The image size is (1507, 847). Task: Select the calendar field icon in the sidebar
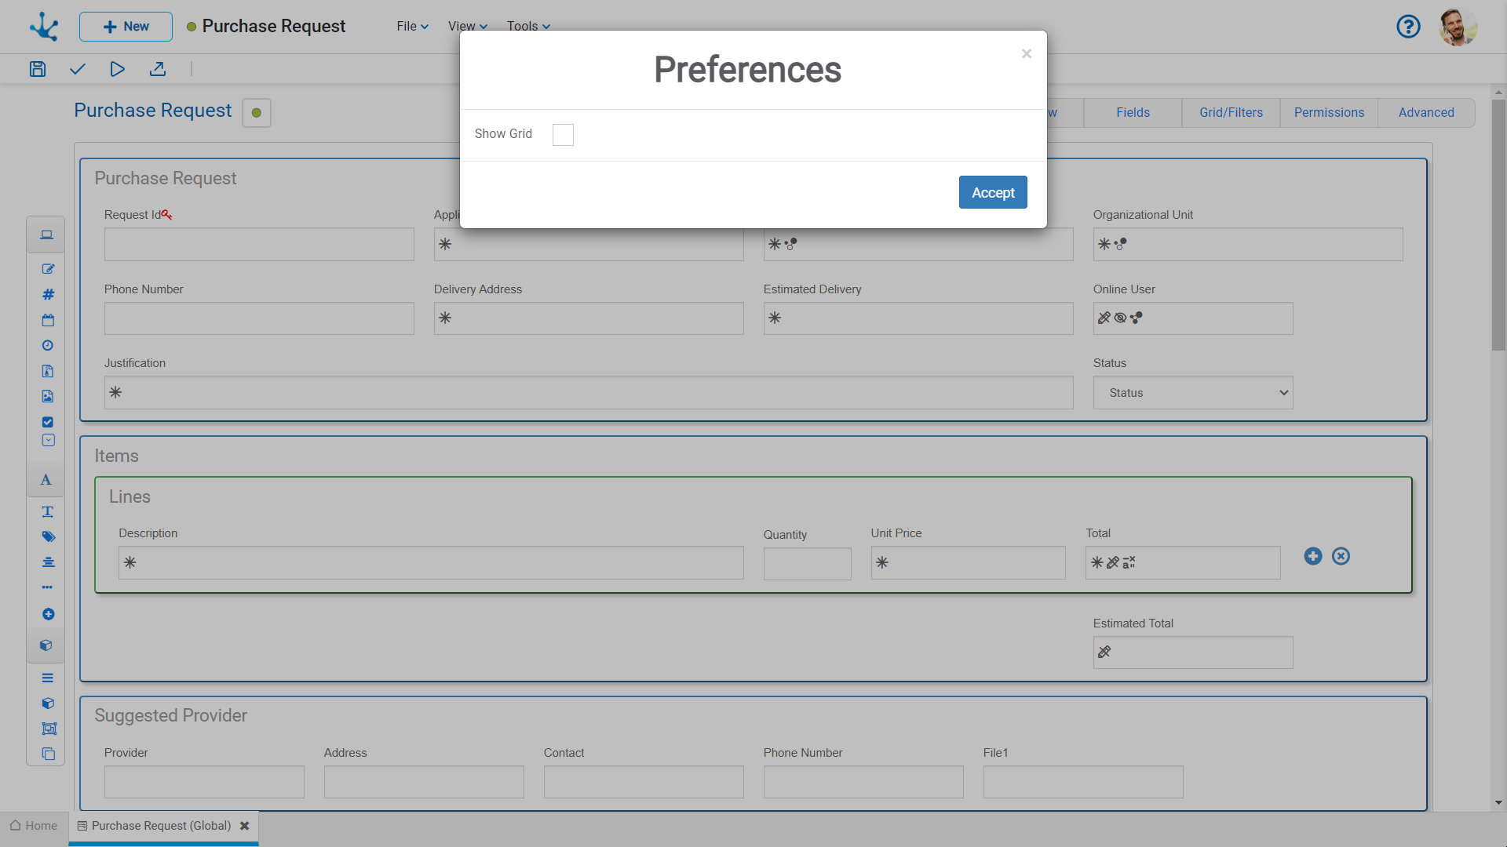(48, 320)
